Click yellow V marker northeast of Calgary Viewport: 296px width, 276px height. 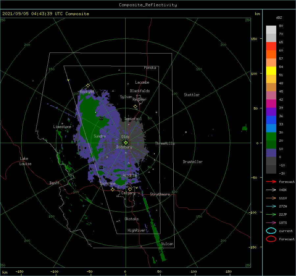point(137,188)
